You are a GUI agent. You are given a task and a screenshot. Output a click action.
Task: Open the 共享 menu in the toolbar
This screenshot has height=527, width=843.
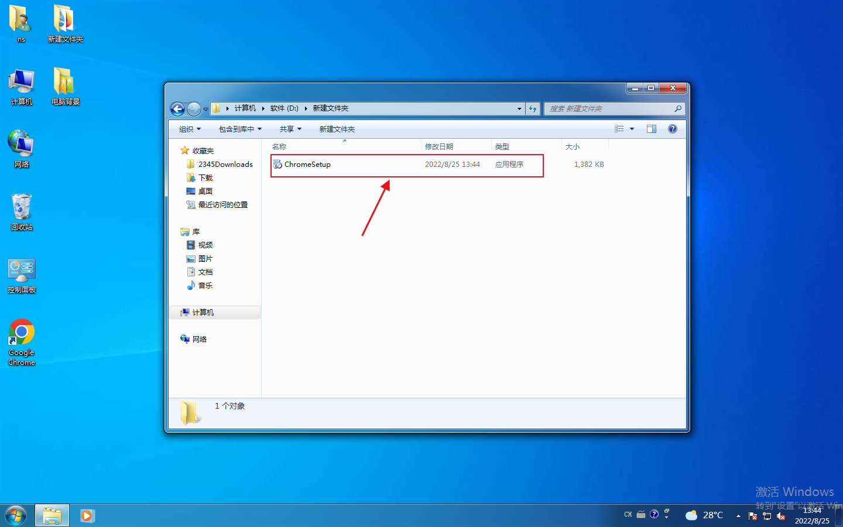pyautogui.click(x=290, y=129)
